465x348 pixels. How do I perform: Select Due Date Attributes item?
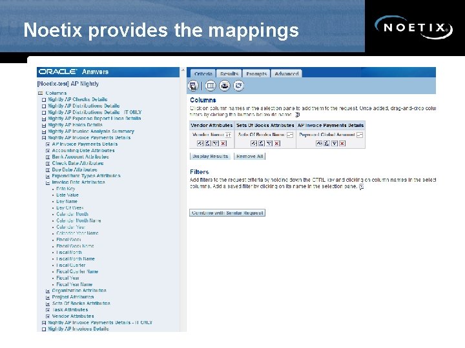[74, 170]
